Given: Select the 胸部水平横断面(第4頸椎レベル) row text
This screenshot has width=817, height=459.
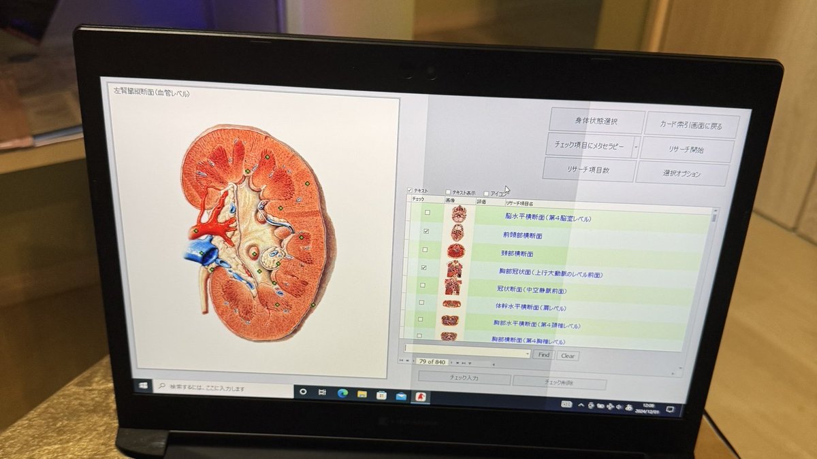Looking at the screenshot, I should (537, 325).
